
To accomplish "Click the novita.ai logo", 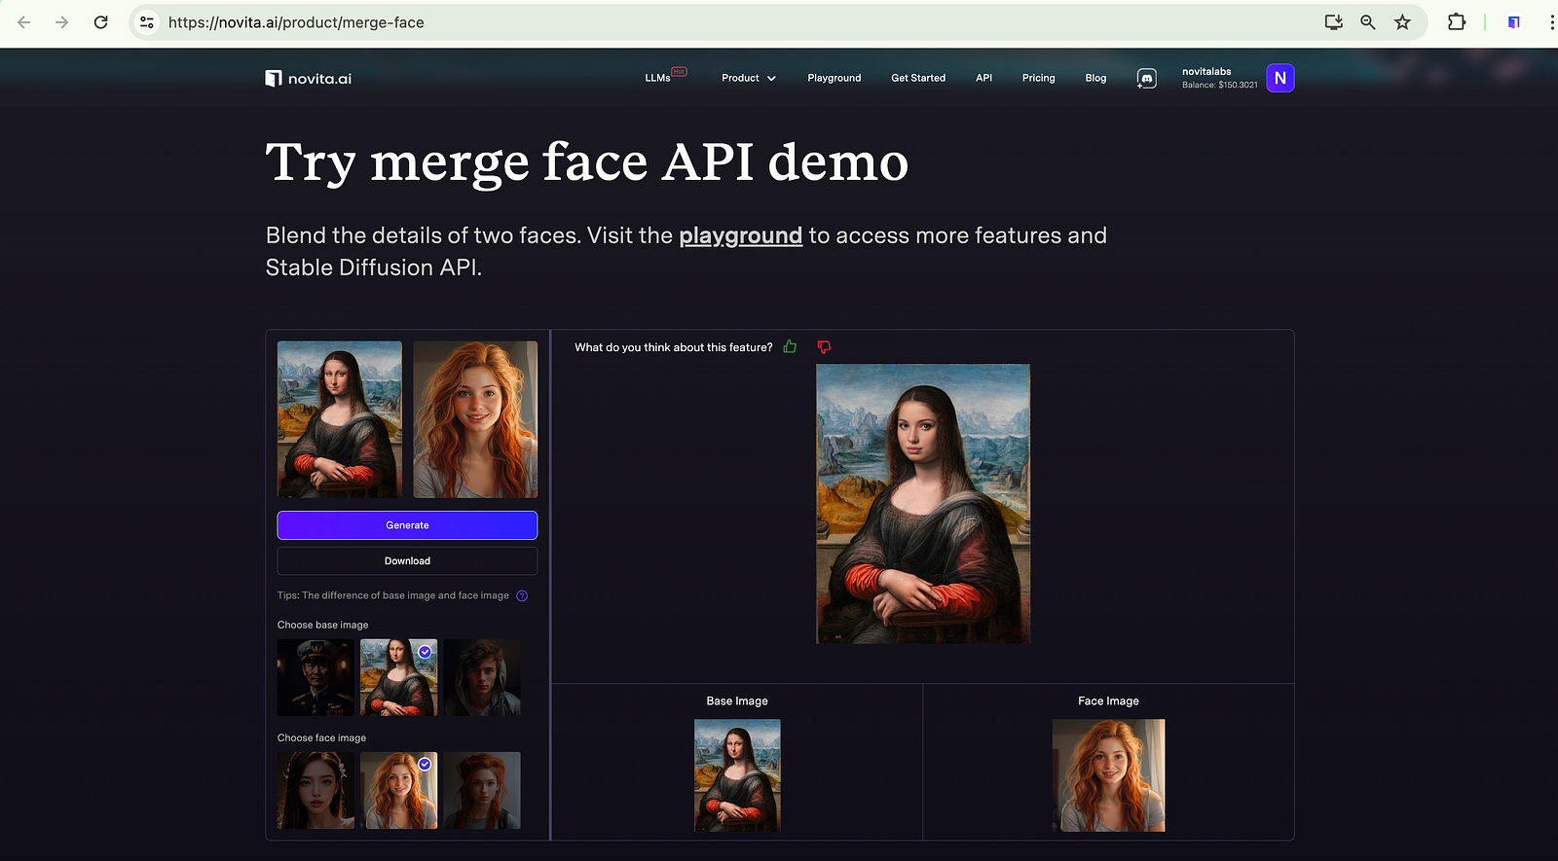I will [309, 79].
